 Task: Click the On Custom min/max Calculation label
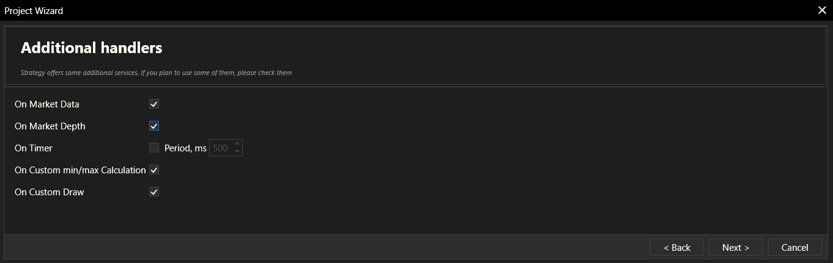(x=80, y=170)
